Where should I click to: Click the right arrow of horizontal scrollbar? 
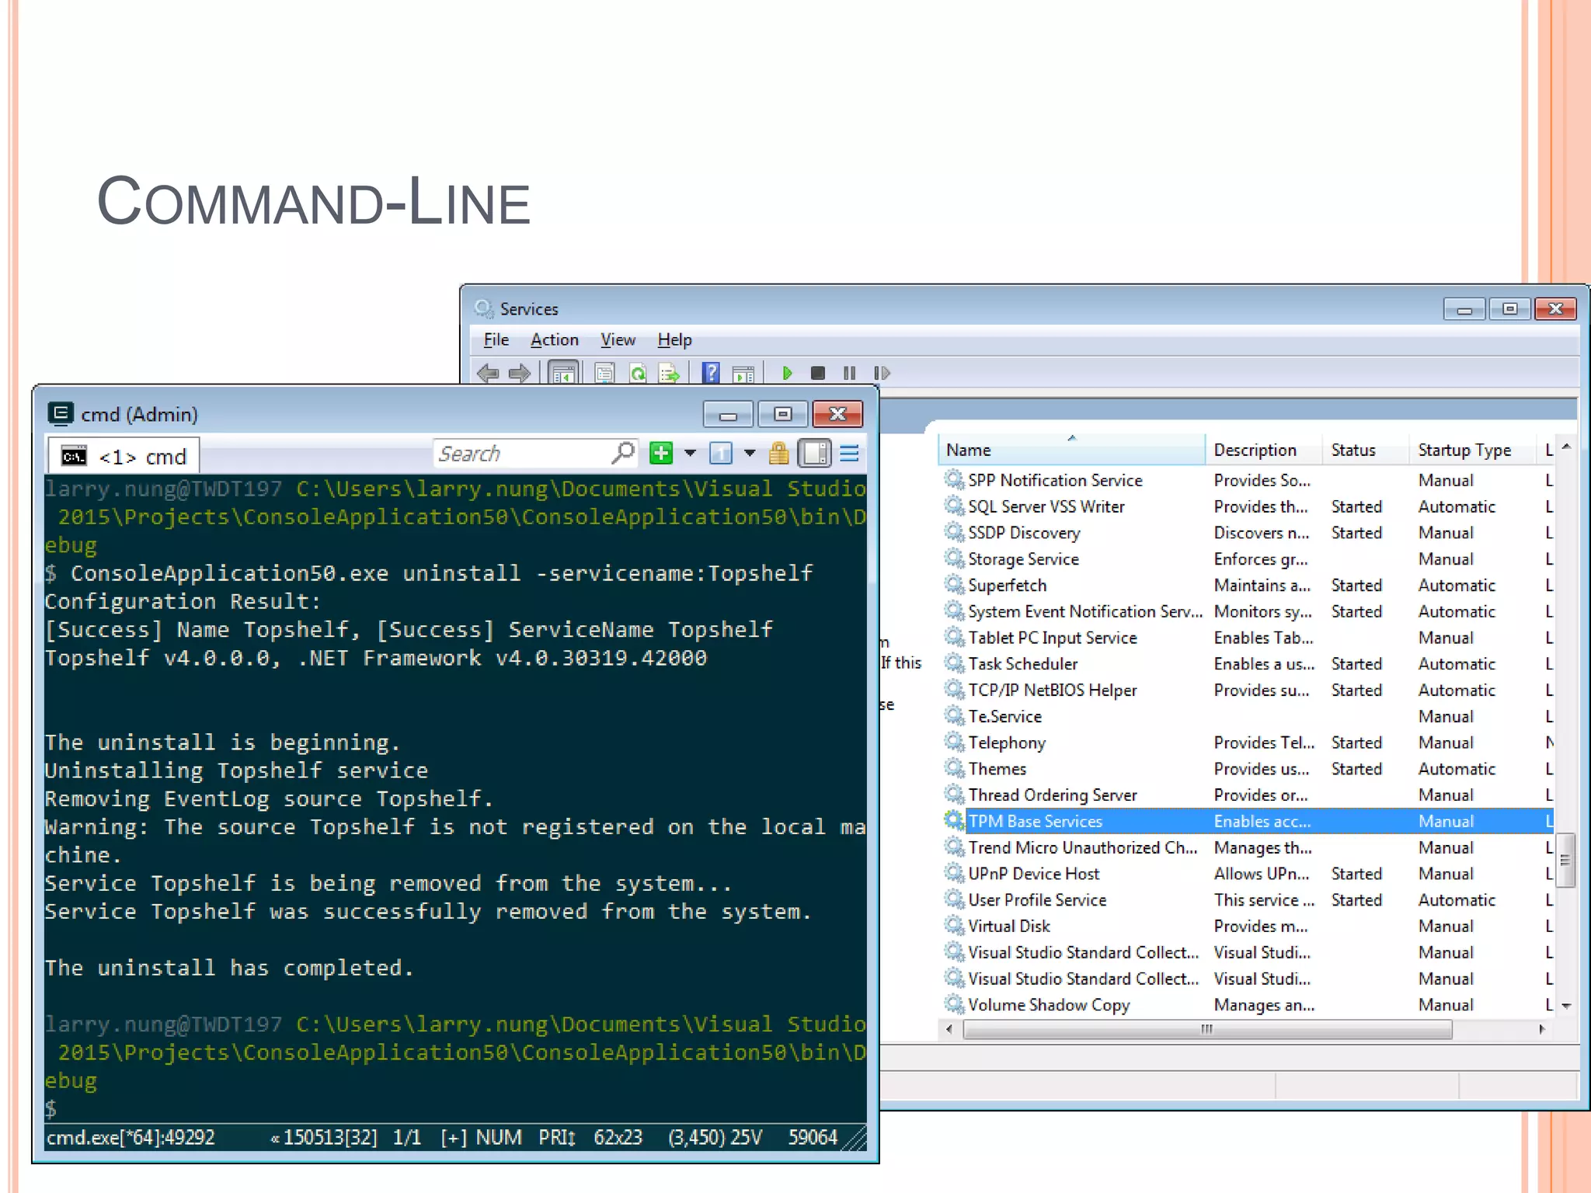click(x=1542, y=1030)
